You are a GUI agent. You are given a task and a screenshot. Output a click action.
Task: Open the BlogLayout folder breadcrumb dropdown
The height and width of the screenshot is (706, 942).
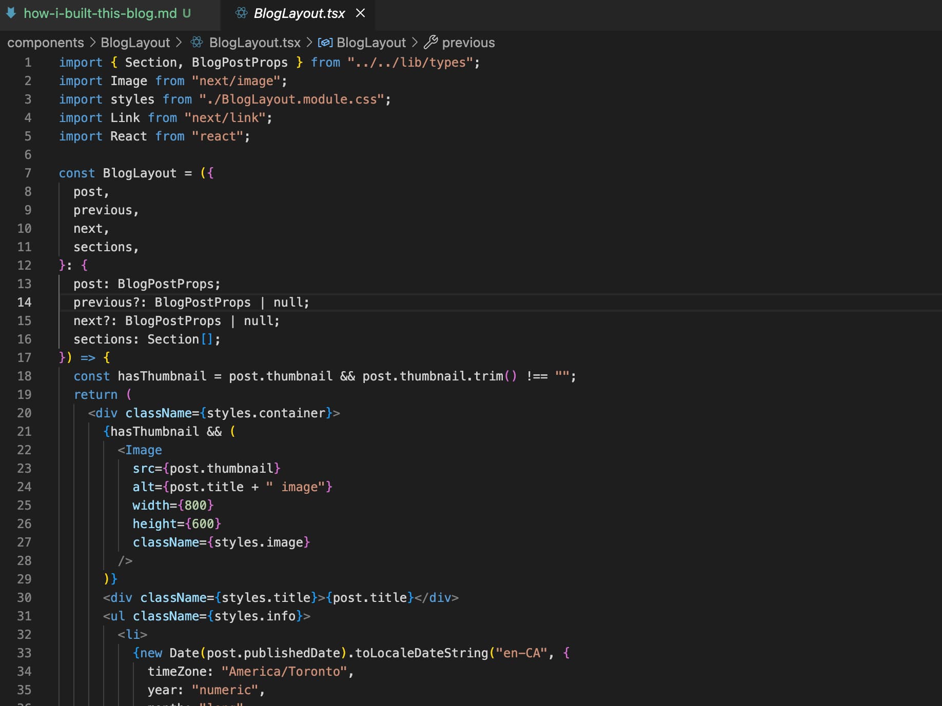135,43
